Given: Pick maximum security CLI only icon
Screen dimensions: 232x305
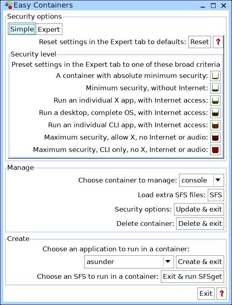Looking at the screenshot, I should click(215, 150).
